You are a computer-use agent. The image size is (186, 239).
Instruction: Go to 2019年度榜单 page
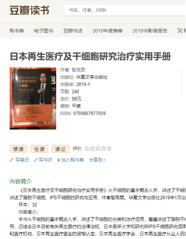[x=107, y=31]
